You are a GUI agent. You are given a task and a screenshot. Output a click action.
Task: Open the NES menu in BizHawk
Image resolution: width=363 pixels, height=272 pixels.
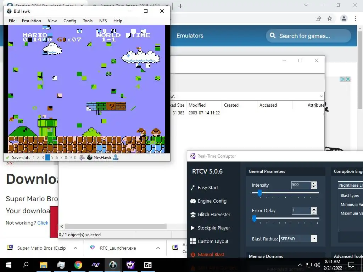tap(103, 21)
